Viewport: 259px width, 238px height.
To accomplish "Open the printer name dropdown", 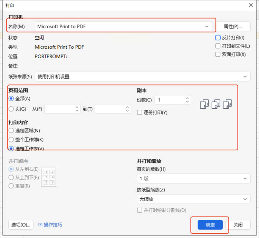I will (x=123, y=27).
